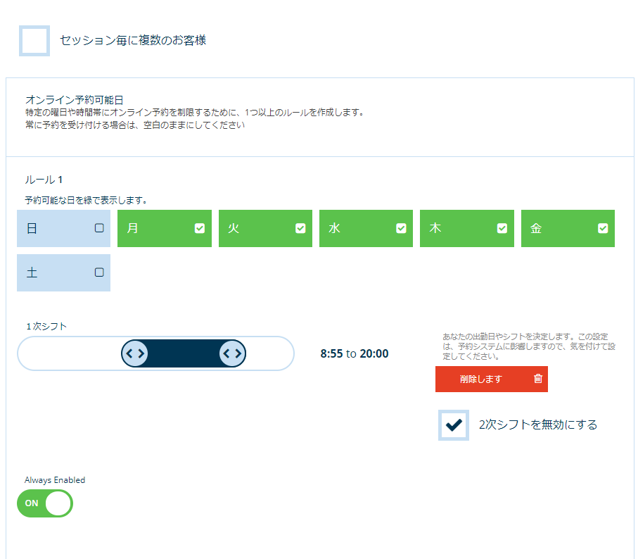Screen dimensions: 638x559
Task: Uncheck 2次シフトを無効にする checkbox
Action: point(454,425)
